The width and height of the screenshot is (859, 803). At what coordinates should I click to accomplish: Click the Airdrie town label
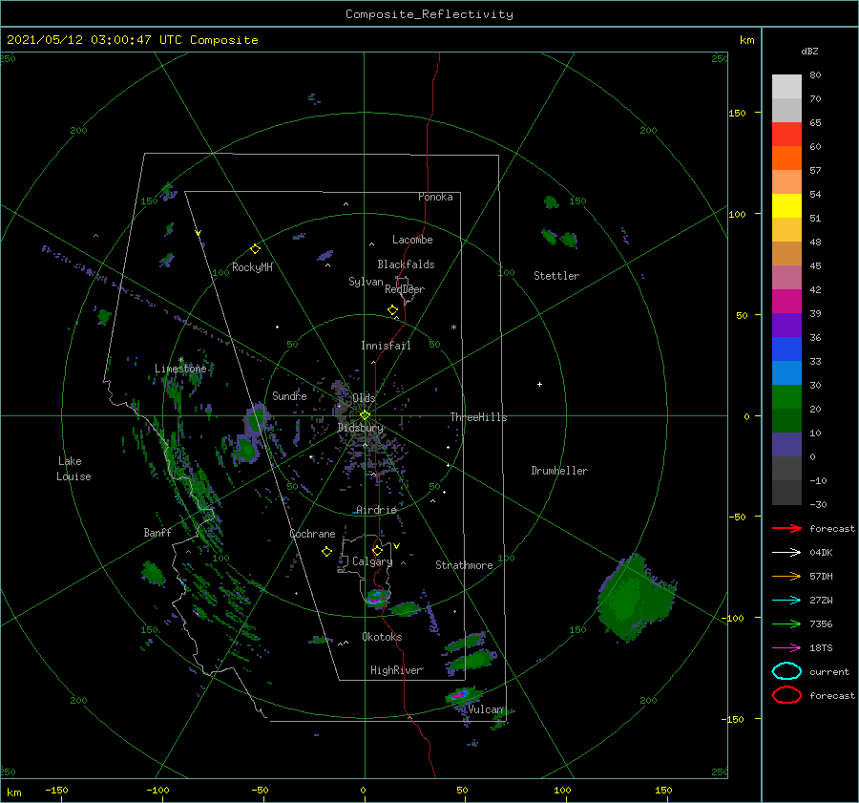coord(376,510)
